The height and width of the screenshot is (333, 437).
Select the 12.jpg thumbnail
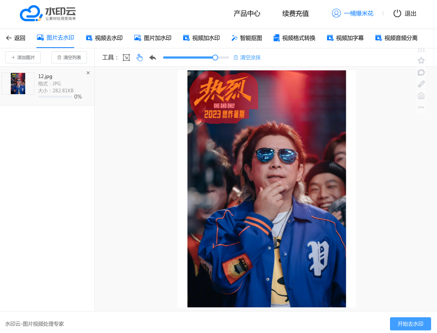point(18,84)
